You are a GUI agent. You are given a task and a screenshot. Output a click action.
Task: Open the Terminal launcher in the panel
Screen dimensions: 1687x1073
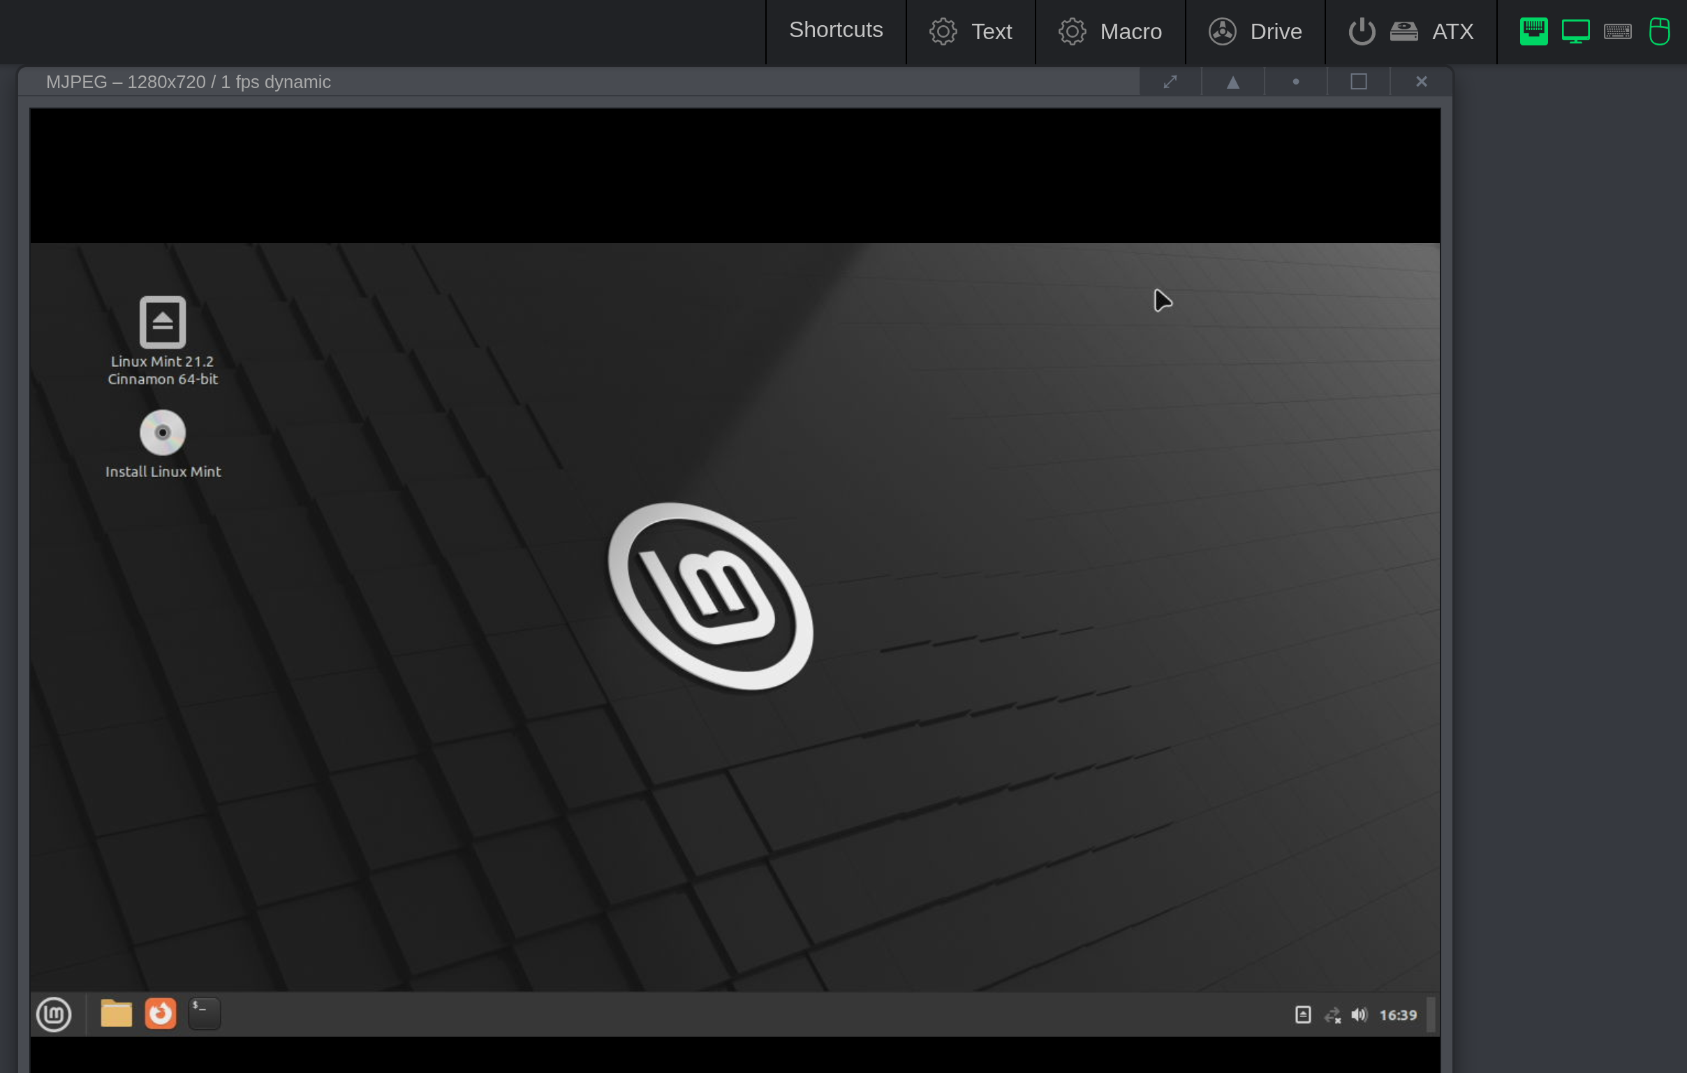click(x=205, y=1014)
